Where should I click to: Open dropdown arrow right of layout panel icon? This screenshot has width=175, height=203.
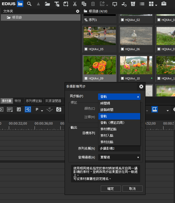[x=168, y=111]
